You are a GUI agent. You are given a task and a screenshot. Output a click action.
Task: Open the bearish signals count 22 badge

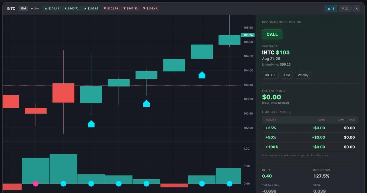(345, 9)
